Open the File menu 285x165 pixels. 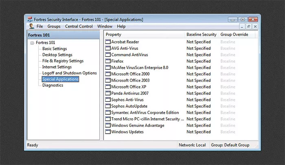point(39,26)
